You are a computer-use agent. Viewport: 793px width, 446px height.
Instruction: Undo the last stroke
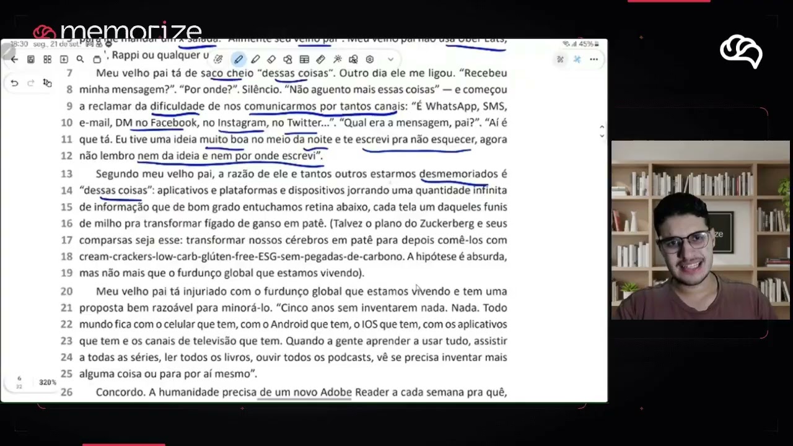tap(14, 83)
